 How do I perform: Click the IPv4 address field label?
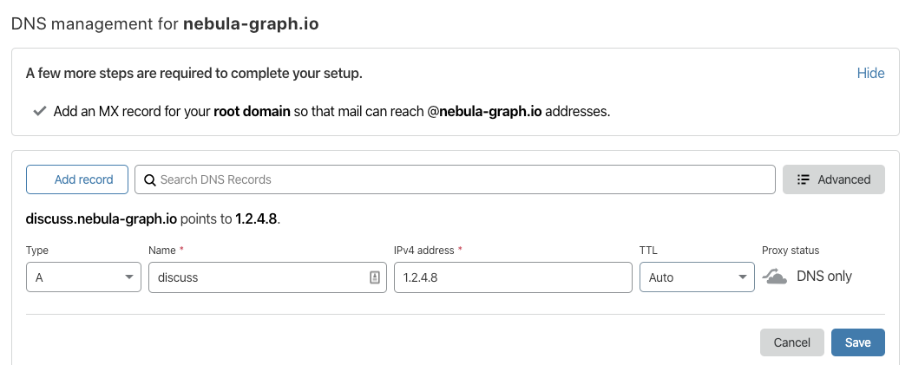tap(423, 251)
